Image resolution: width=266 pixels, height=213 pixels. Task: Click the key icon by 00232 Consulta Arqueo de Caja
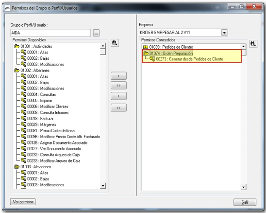(23, 154)
